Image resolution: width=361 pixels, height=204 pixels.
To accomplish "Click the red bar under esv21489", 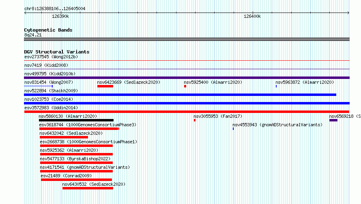I will (76, 180).
